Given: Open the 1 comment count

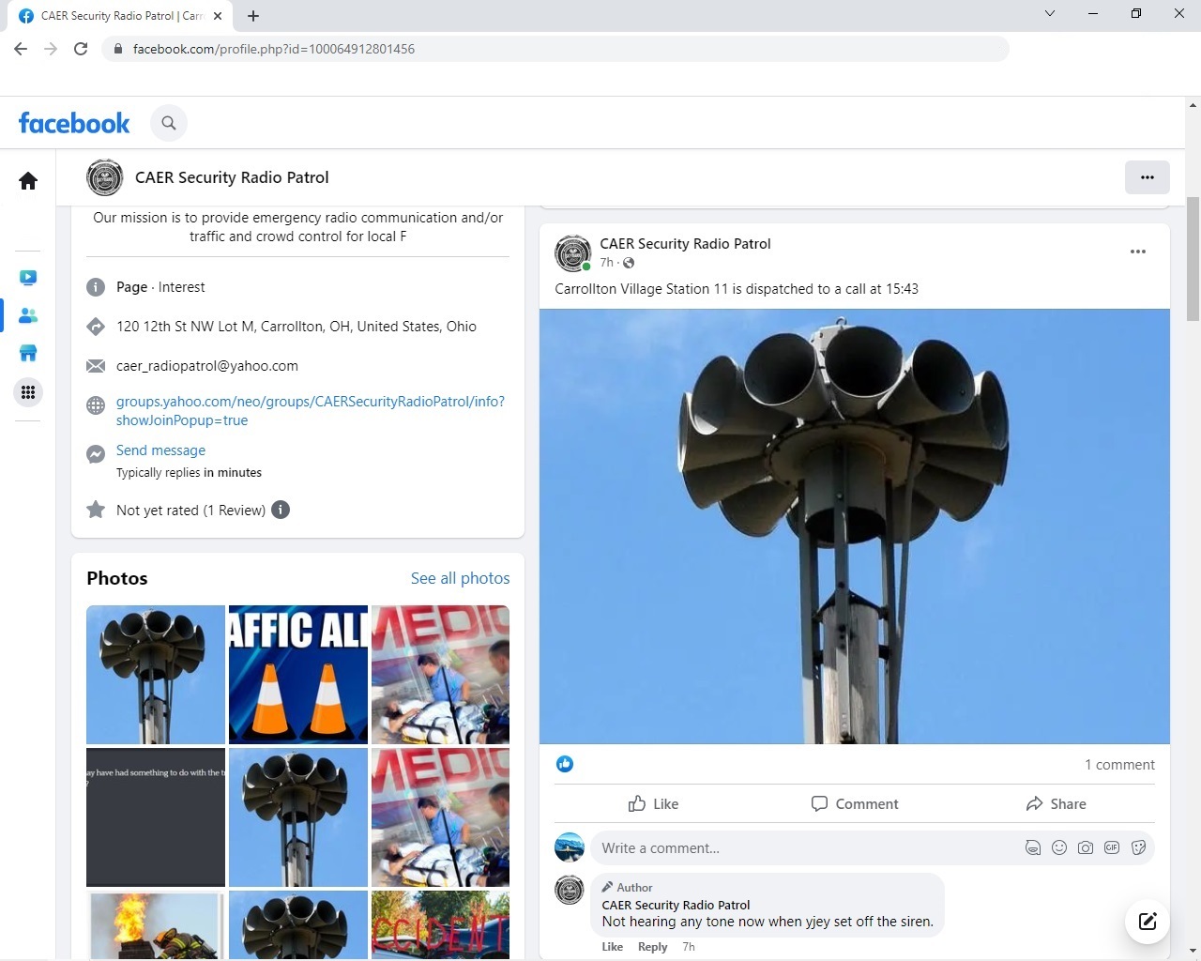Looking at the screenshot, I should pyautogui.click(x=1119, y=765).
